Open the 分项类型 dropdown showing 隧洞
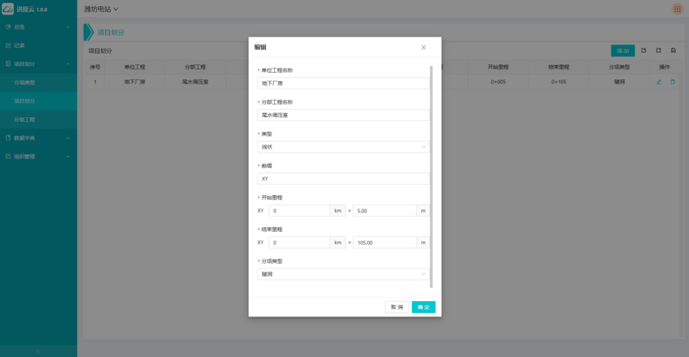Screen dimensions: 689x357 click(343, 274)
